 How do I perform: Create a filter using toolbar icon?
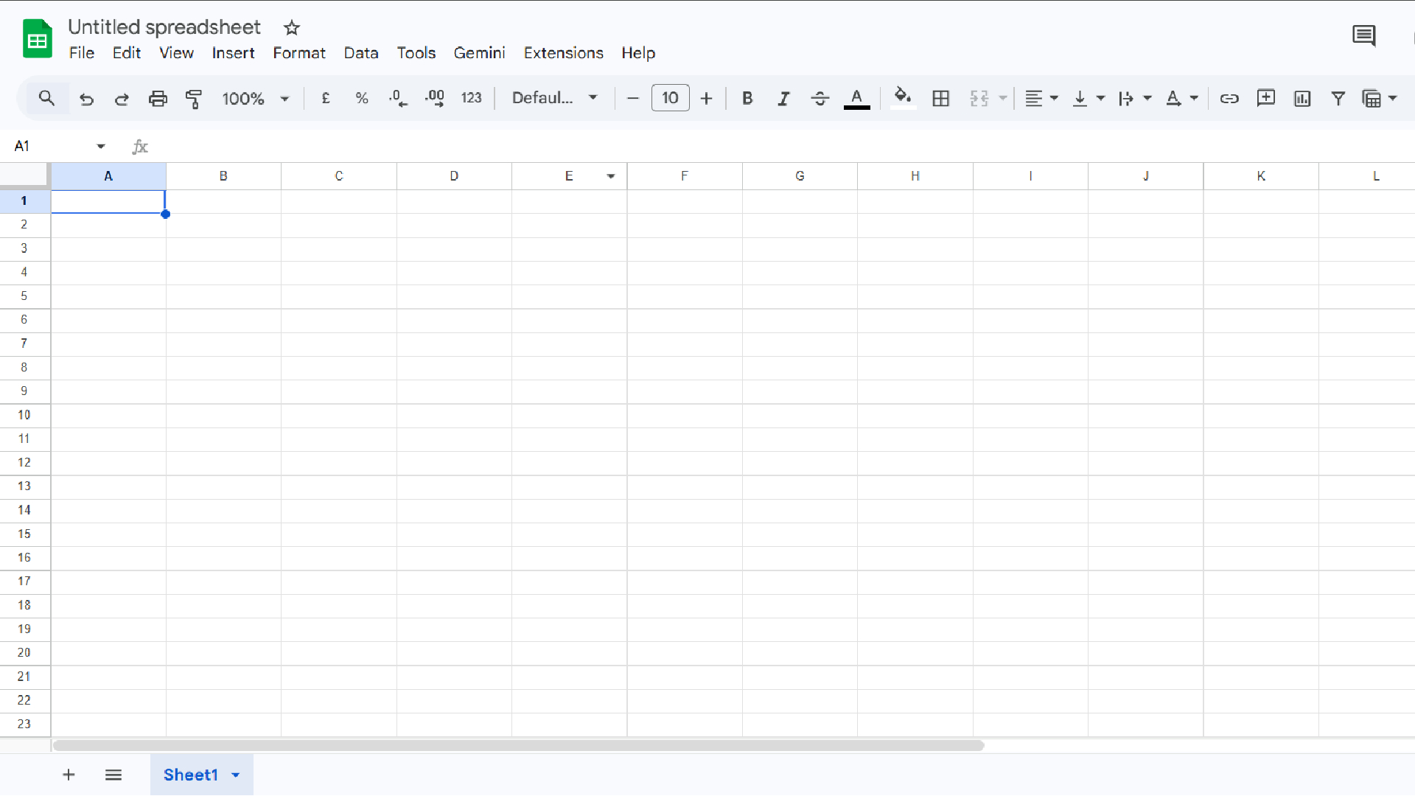(1338, 98)
